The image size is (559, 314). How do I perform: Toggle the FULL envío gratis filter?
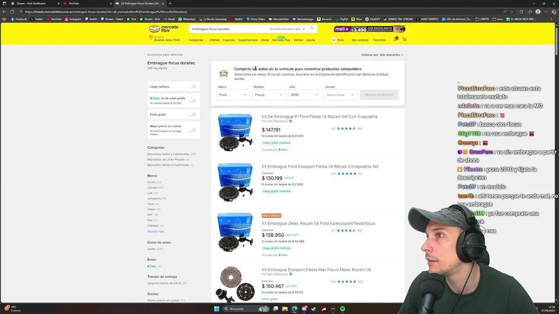(x=192, y=100)
